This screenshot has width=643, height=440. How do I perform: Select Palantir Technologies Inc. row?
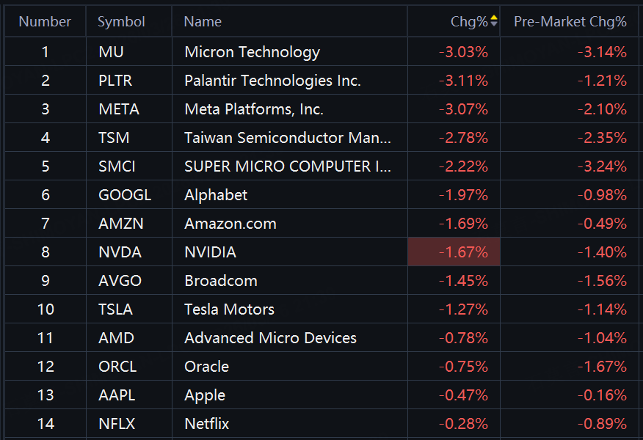click(272, 81)
